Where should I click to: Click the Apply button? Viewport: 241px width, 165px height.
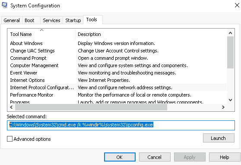click(190, 157)
